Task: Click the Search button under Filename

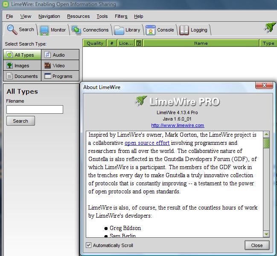Action: 20,121
